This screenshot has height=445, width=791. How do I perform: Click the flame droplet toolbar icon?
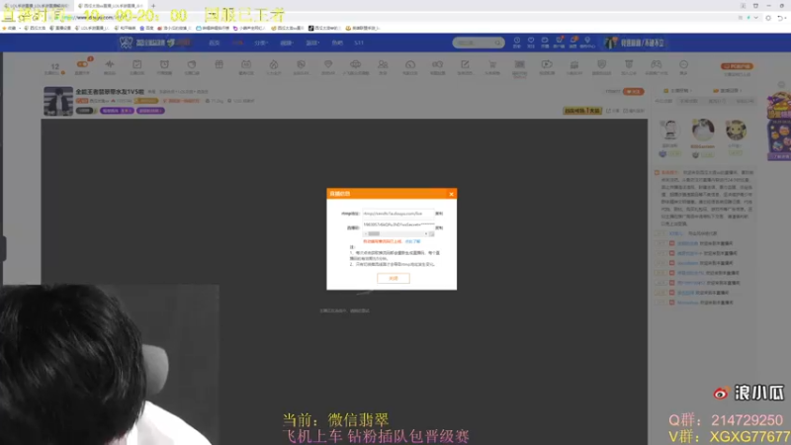[x=274, y=64]
